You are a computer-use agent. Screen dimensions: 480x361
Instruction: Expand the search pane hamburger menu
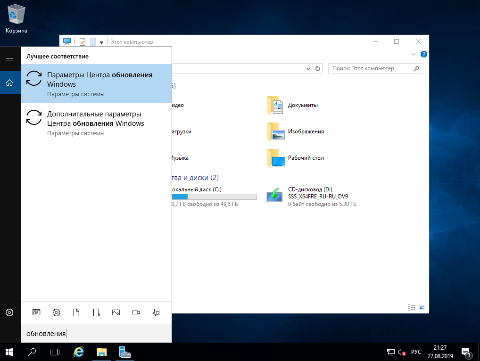click(9, 60)
